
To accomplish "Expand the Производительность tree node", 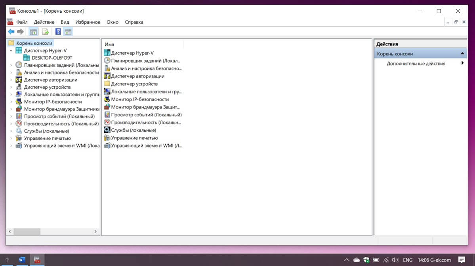I will pos(11,123).
